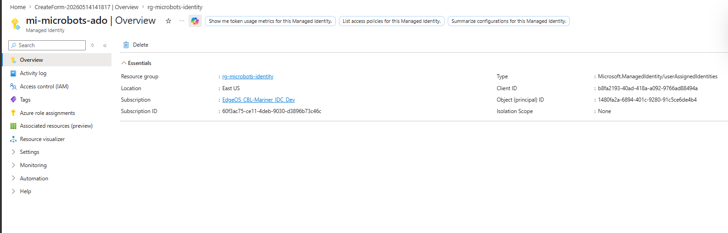Image resolution: width=728 pixels, height=233 pixels.
Task: Favorite this resource with the star icon
Action: tap(168, 21)
